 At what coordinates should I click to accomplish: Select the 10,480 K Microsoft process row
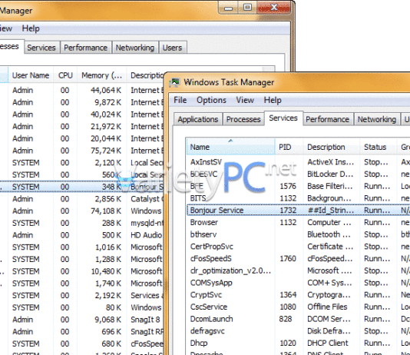point(82,271)
